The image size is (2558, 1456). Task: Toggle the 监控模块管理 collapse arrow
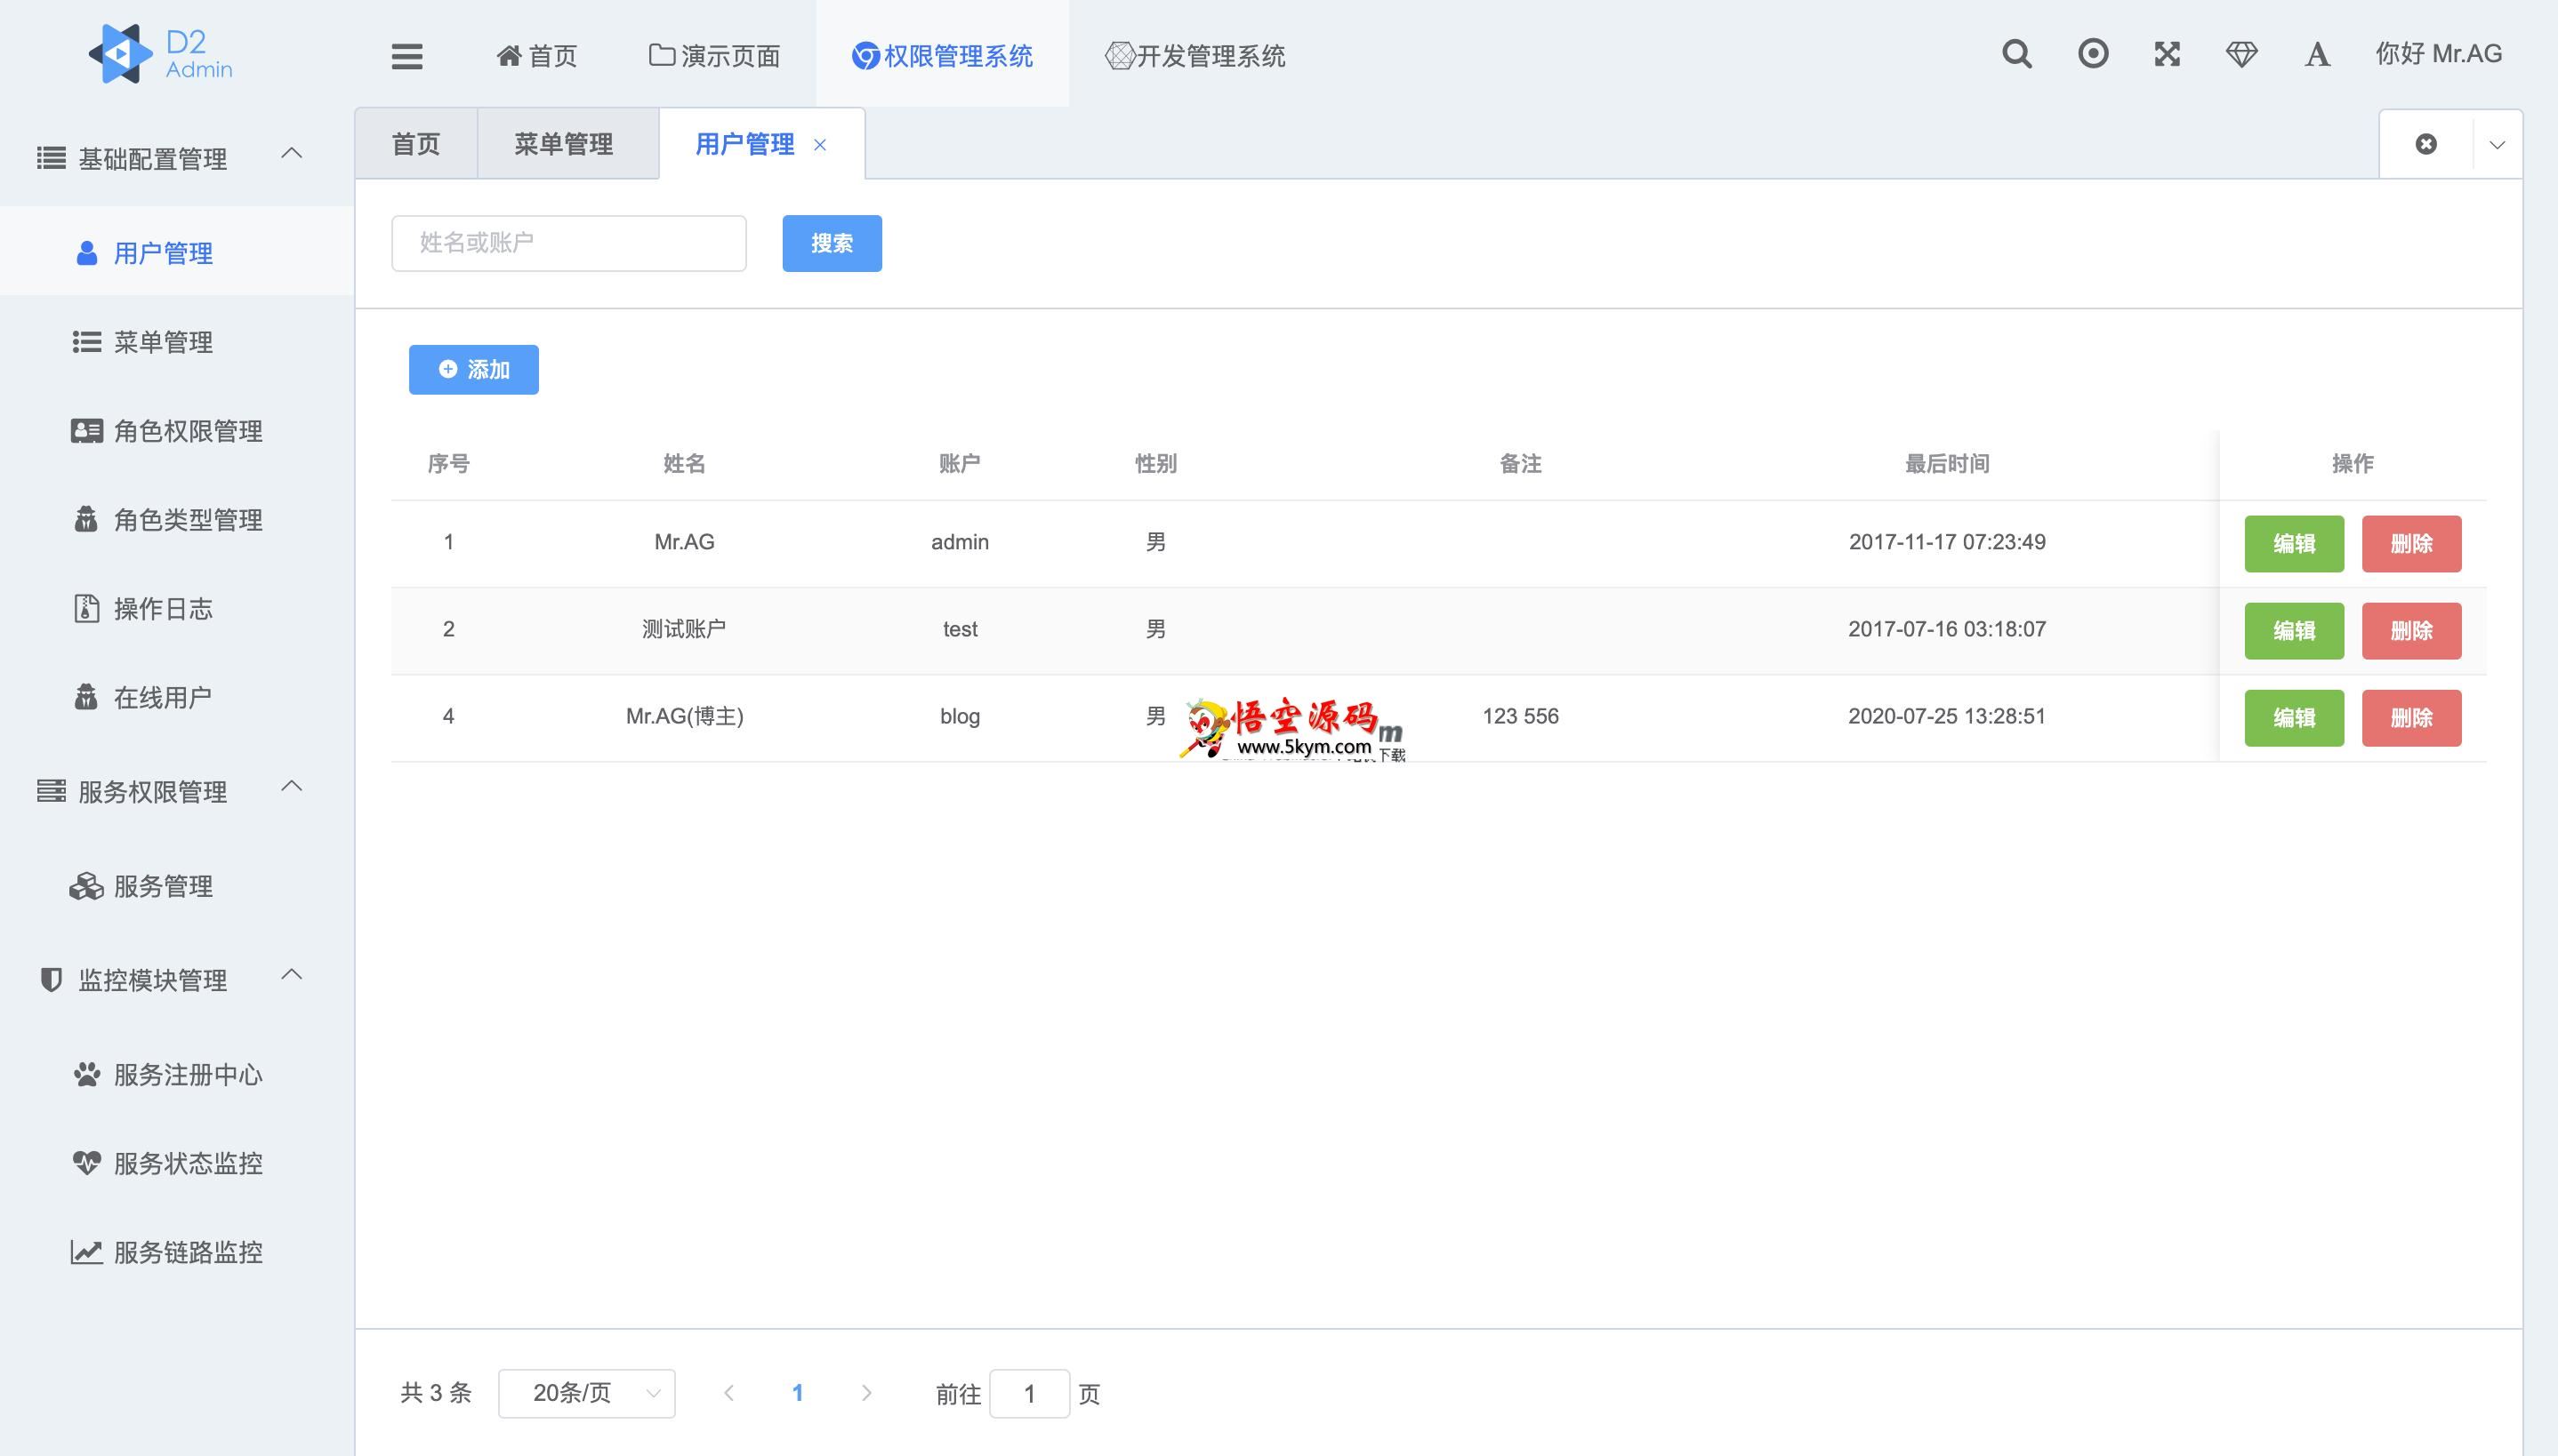pos(299,979)
